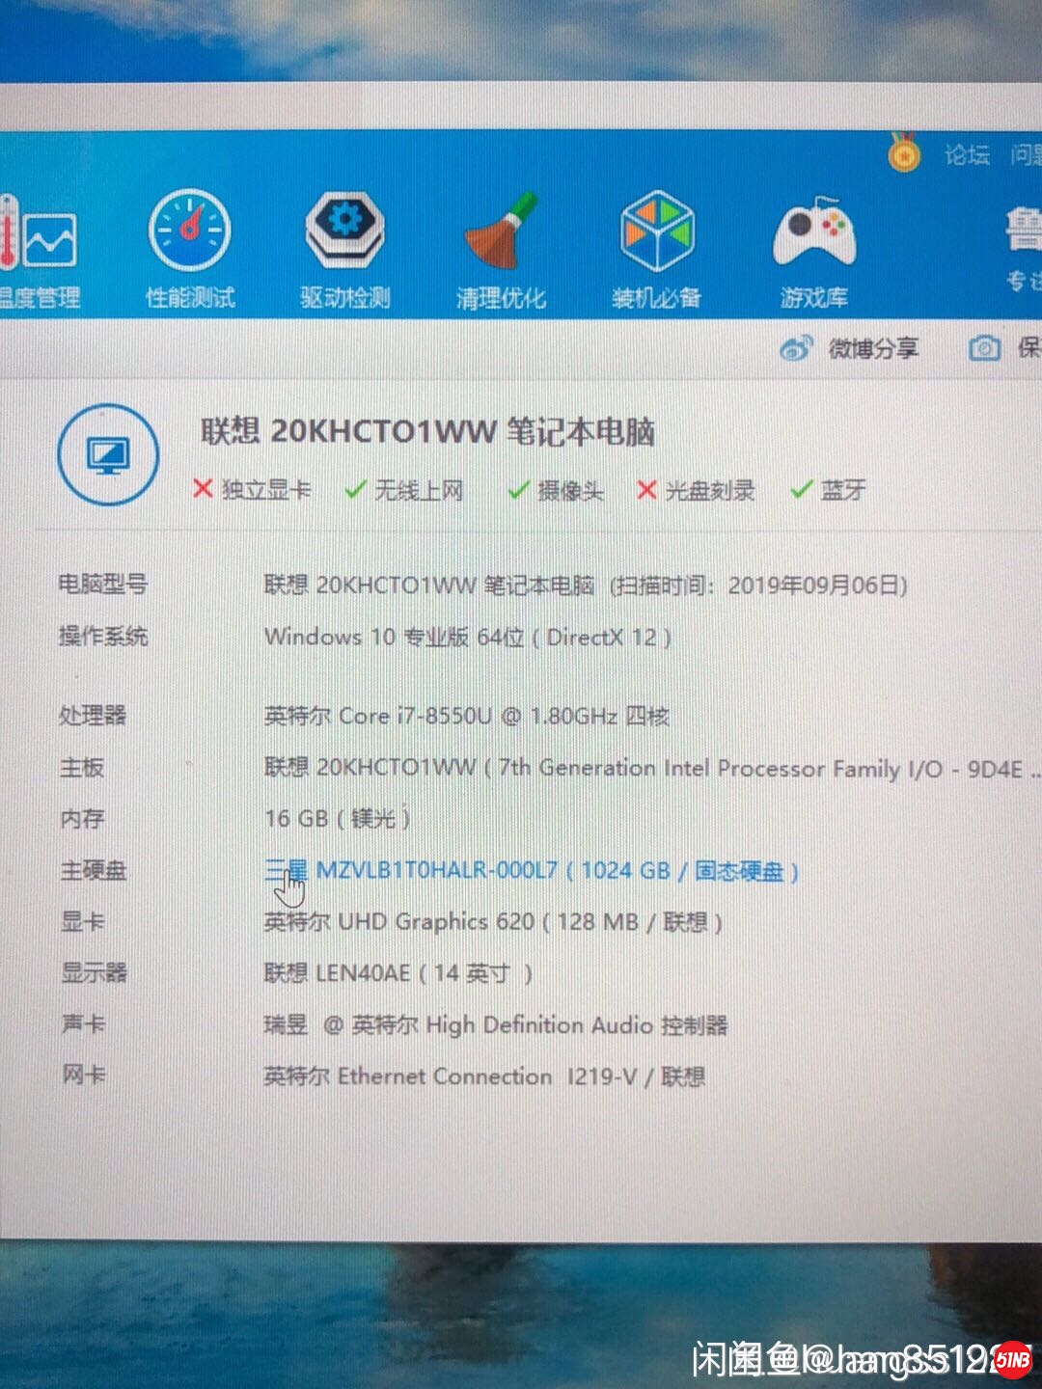Click the 处理器 Core i7-8550U entry

tap(466, 716)
